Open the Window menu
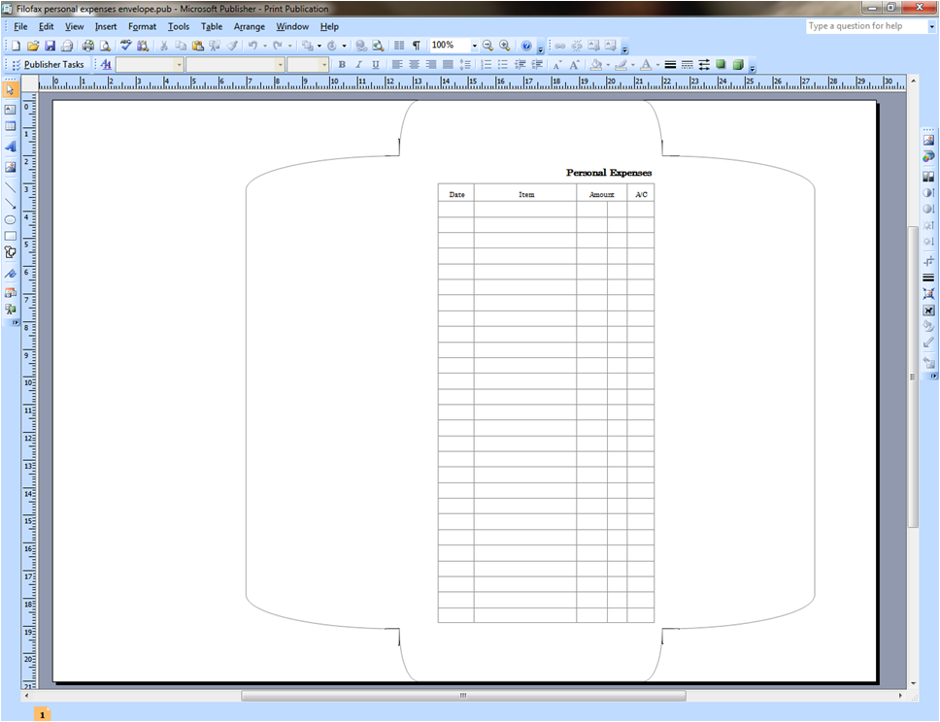This screenshot has width=940, height=722. coord(292,26)
